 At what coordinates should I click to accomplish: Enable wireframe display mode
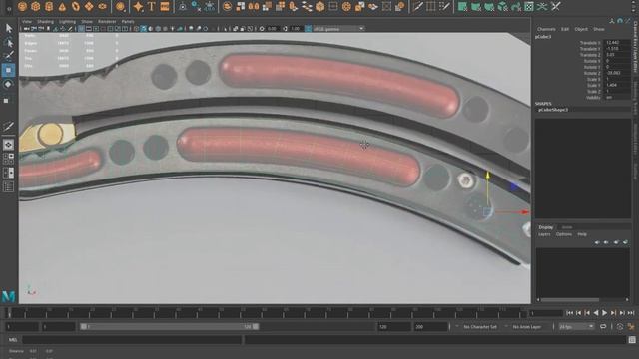pyautogui.click(x=137, y=29)
